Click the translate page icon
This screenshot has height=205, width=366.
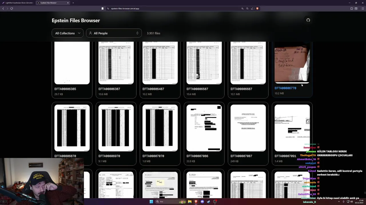tap(242, 9)
